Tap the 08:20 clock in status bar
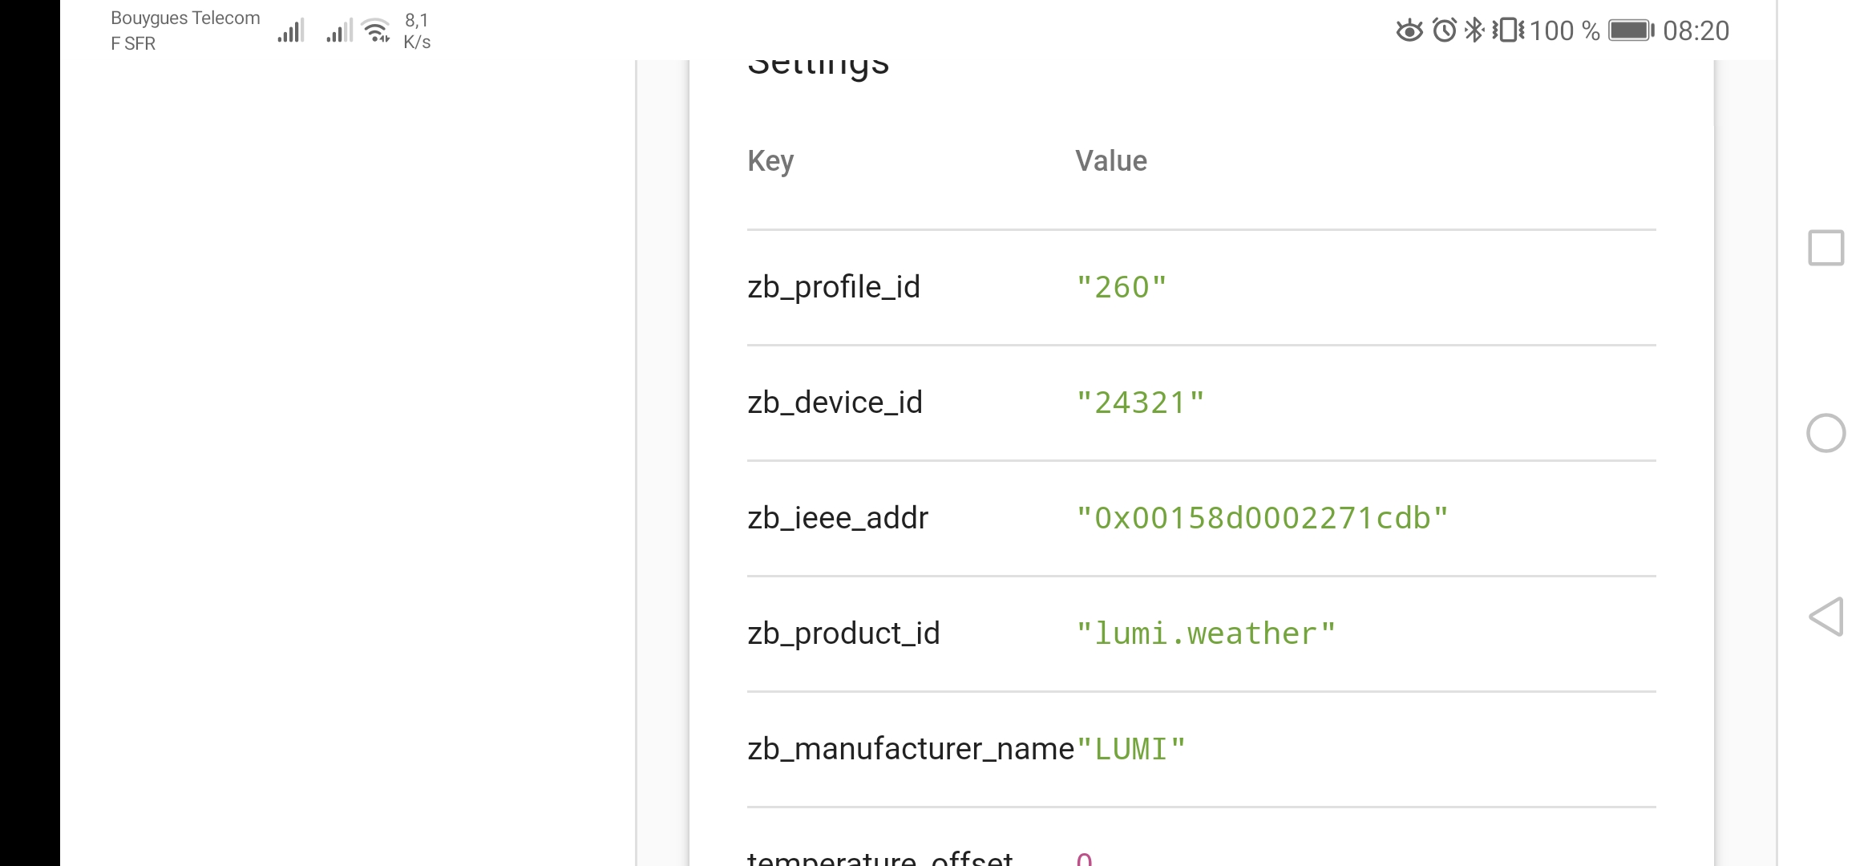Viewport: 1876px width, 866px height. coord(1696,30)
